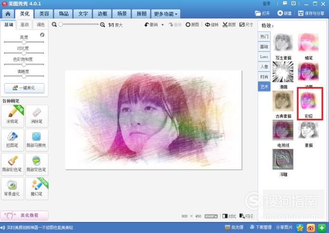
Task: Select the 局部马赛克 mosaic tool
Action: coord(37,140)
